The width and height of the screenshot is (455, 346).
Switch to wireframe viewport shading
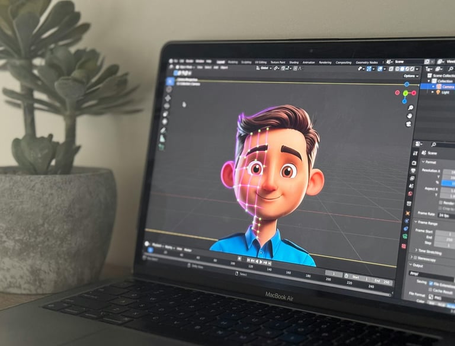398,69
